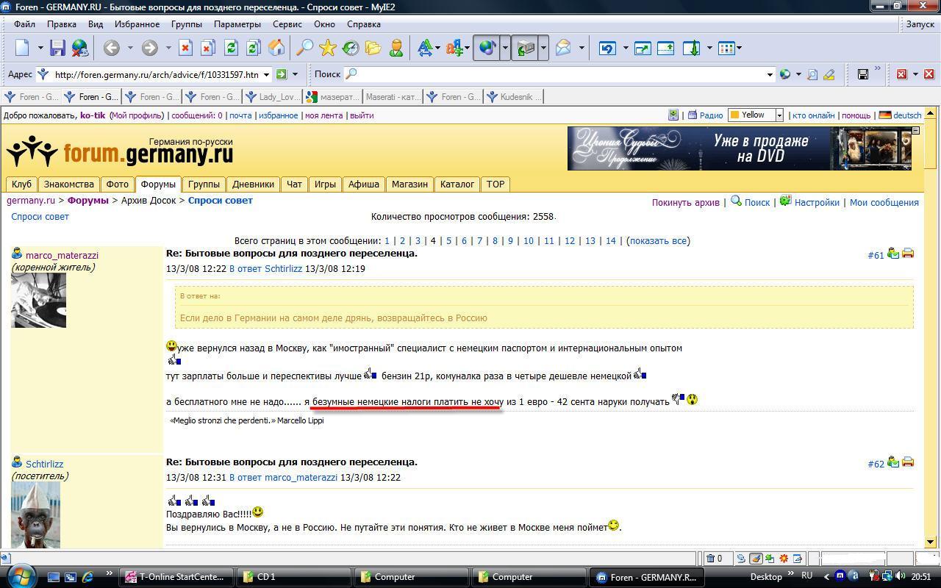941x588 pixels.
Task: Click the printer icon on post #61
Action: [908, 254]
